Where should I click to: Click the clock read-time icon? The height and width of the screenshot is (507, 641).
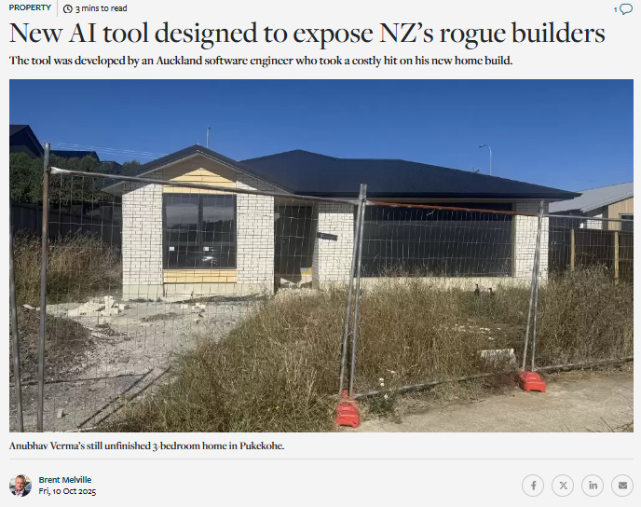click(67, 8)
